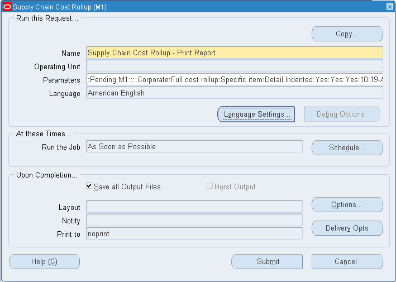Cancel the request dialog
This screenshot has height=282, width=396.
[347, 261]
